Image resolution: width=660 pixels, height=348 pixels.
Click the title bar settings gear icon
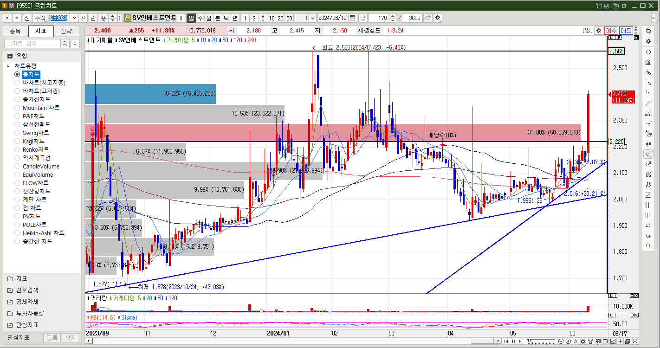tap(624, 6)
